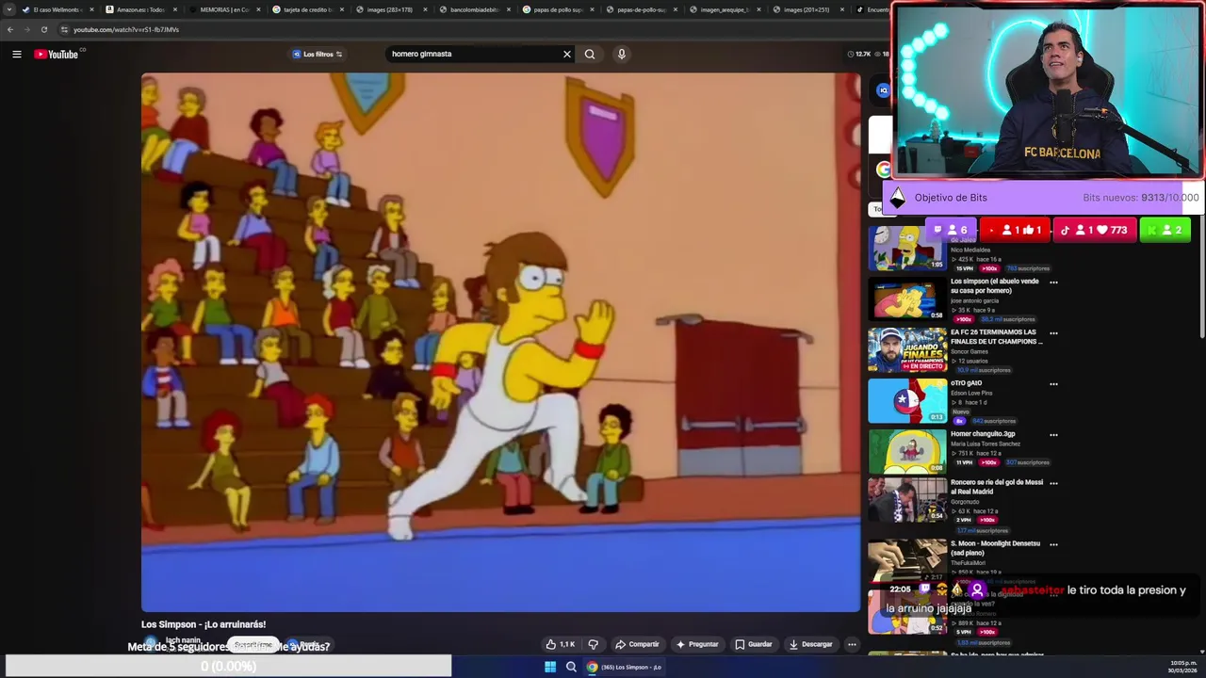This screenshot has height=678, width=1206.
Task: Click the browser forward arrow
Action: [x=26, y=29]
